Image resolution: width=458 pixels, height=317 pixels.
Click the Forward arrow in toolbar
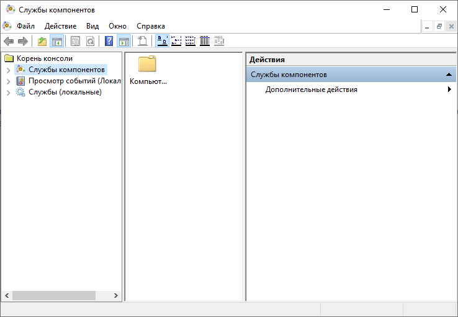23,41
